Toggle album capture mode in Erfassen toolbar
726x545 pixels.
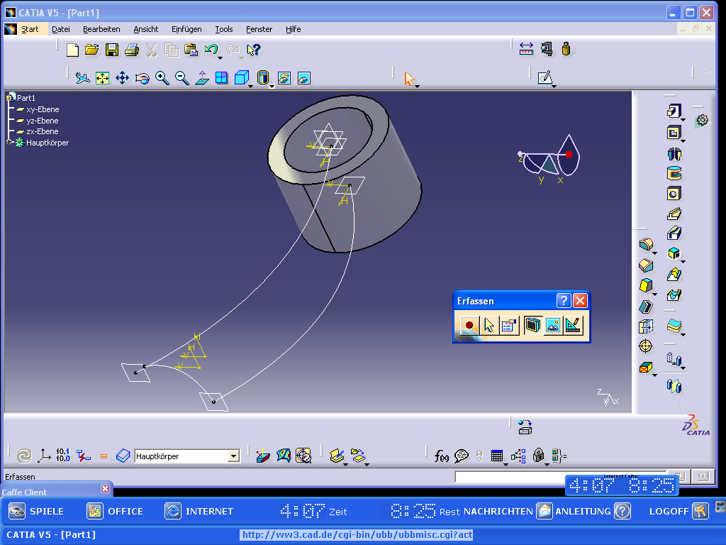533,325
